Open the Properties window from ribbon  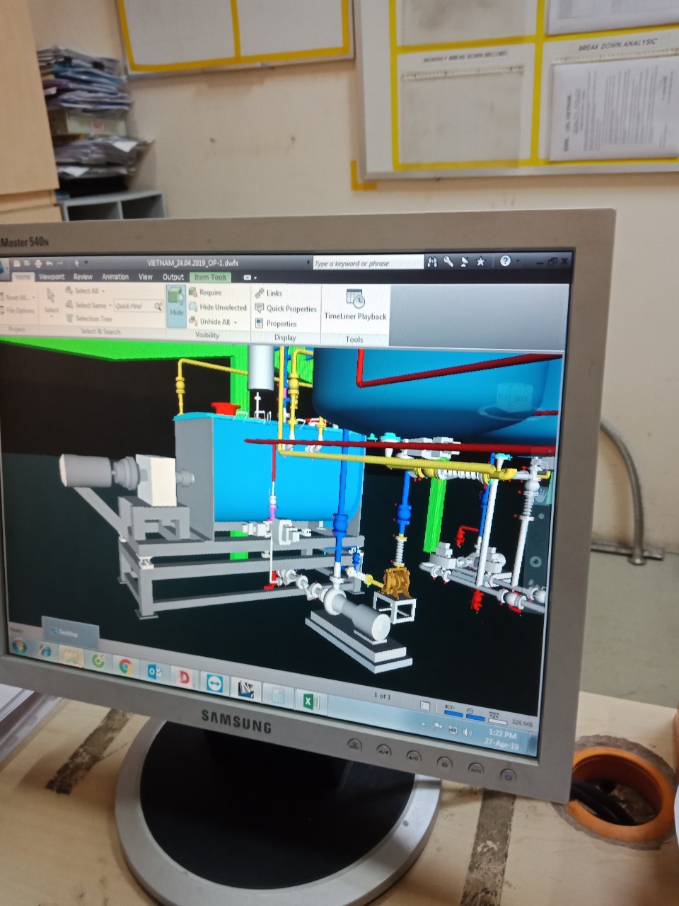276,323
